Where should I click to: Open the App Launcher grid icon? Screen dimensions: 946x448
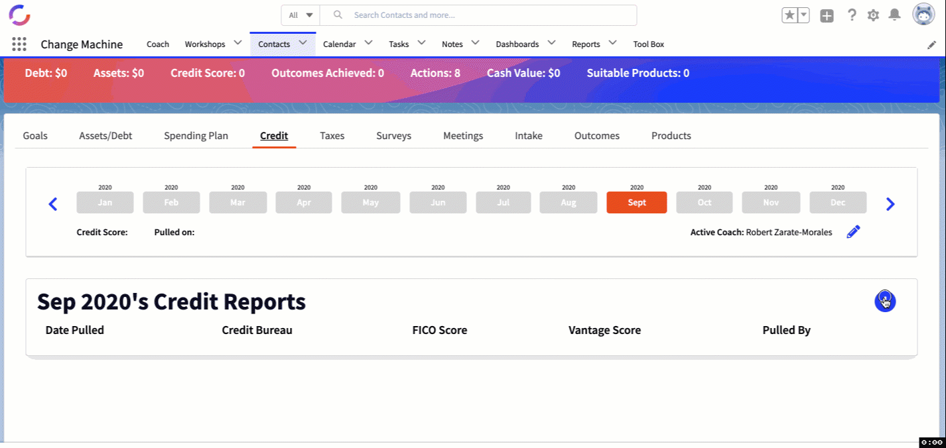pos(19,44)
